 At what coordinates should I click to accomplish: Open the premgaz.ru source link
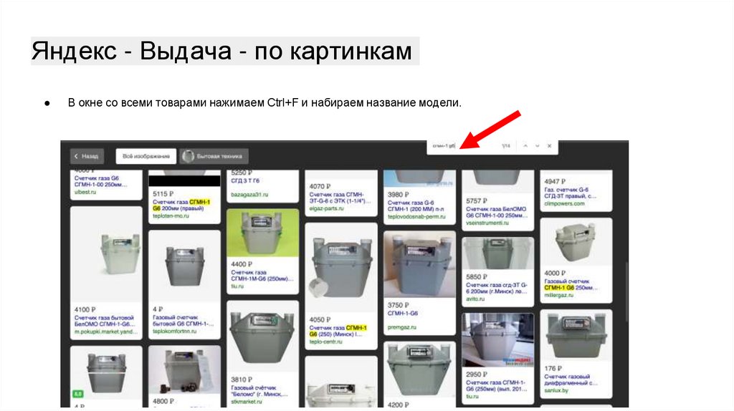[401, 327]
